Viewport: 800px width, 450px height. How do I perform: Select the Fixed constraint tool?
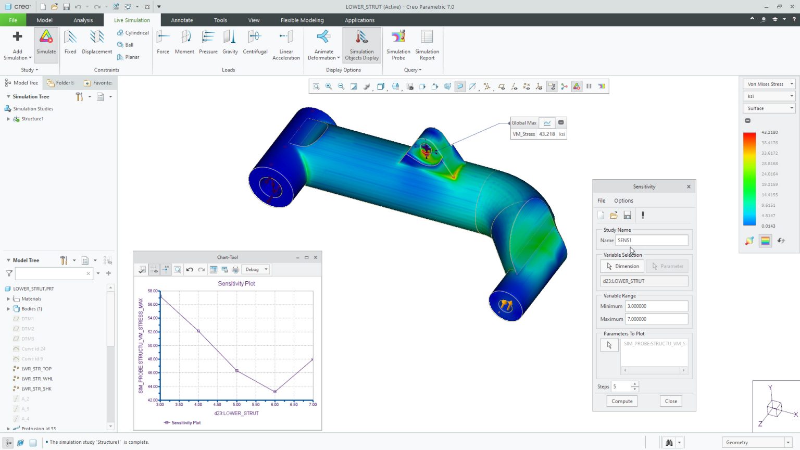click(x=70, y=44)
